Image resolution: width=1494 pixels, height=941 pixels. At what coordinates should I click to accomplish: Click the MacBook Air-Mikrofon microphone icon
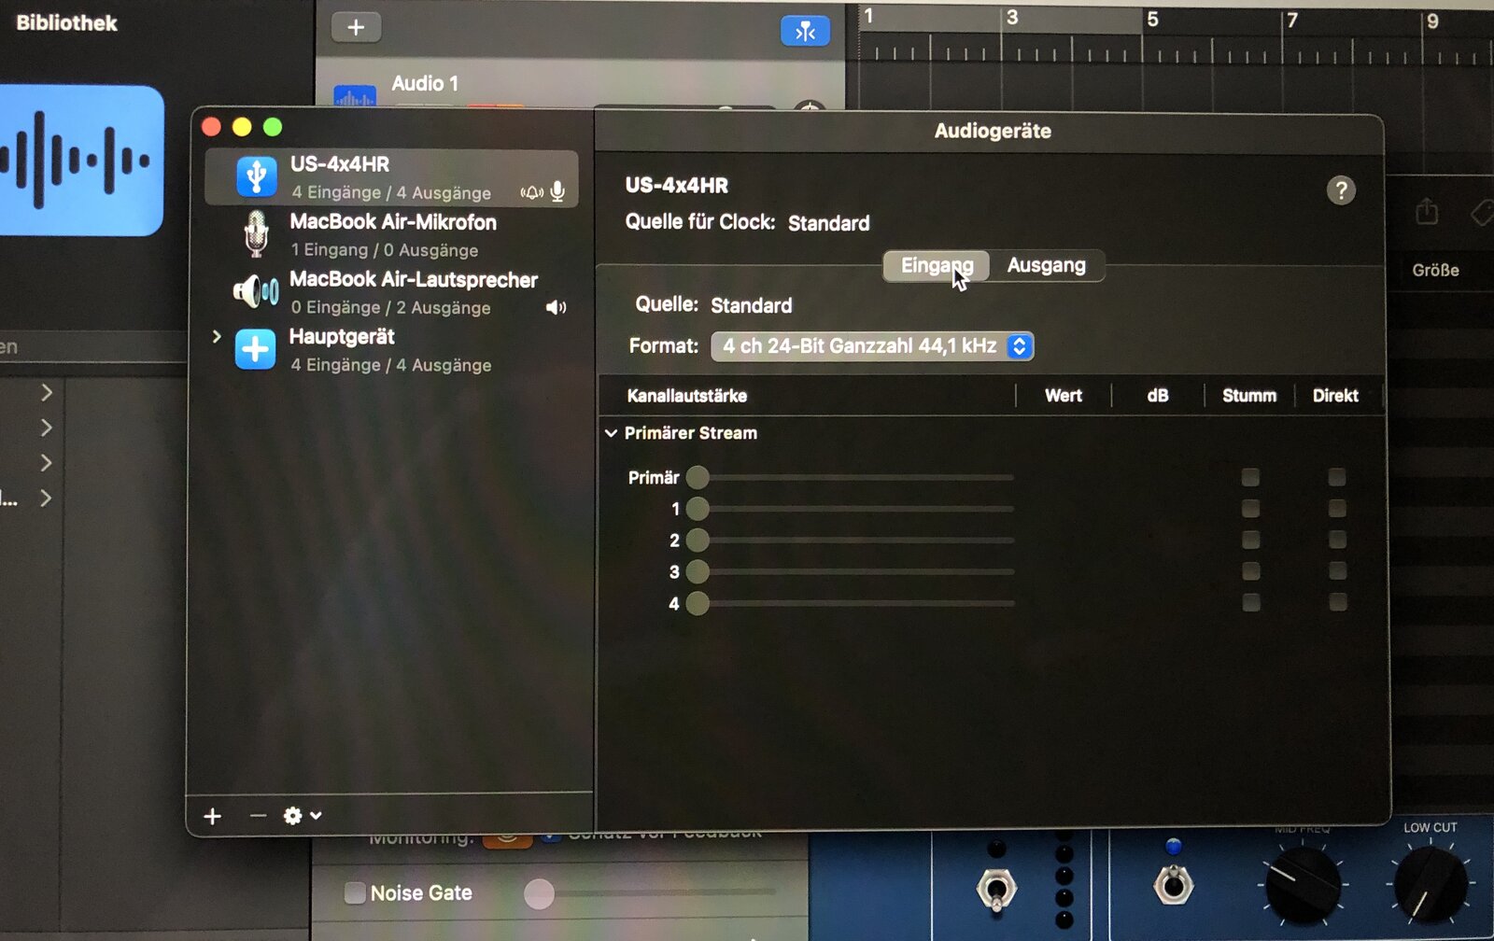[x=256, y=233]
